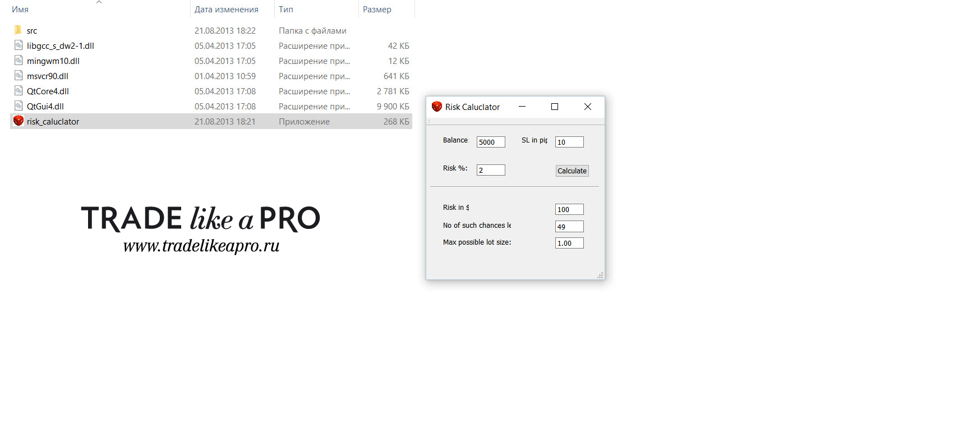This screenshot has width=963, height=441.
Task: Select the src folder icon
Action: [x=18, y=30]
